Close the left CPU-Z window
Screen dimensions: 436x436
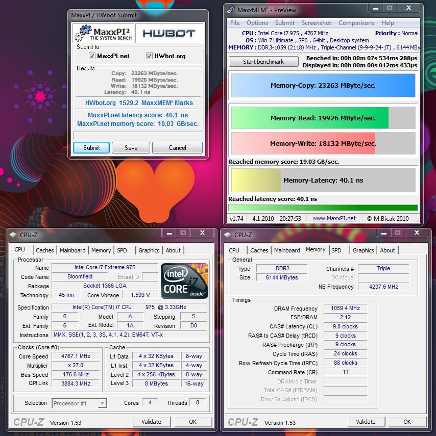(202, 233)
